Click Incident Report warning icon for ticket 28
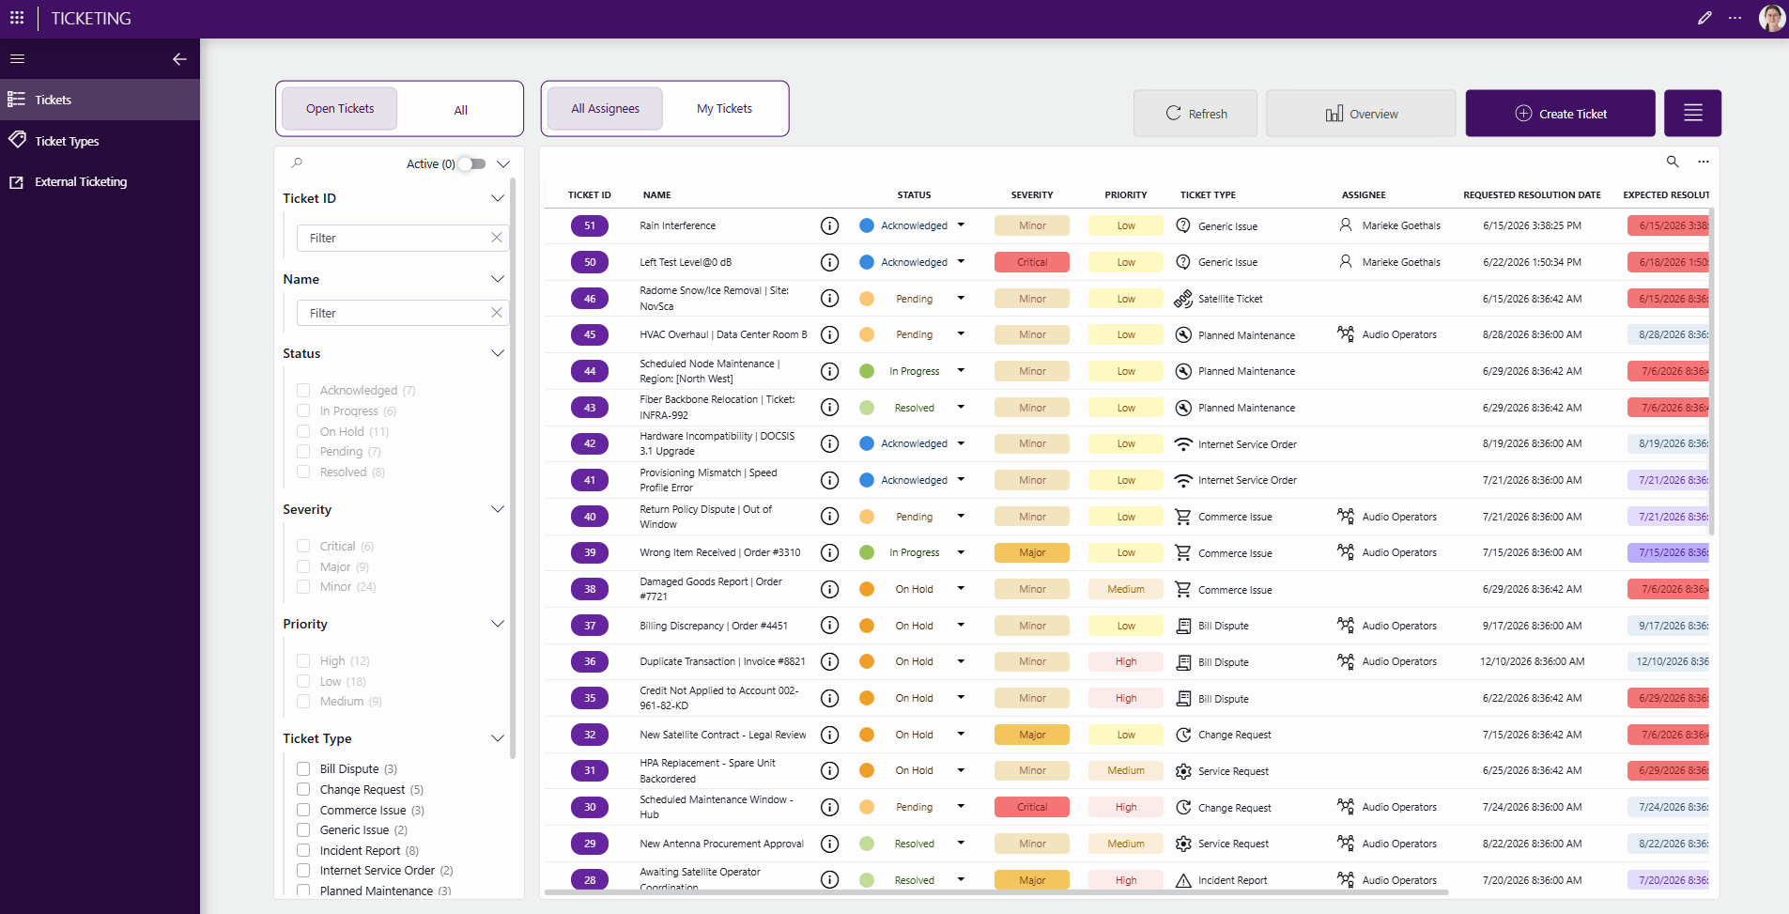This screenshot has height=914, width=1789. click(x=1183, y=880)
